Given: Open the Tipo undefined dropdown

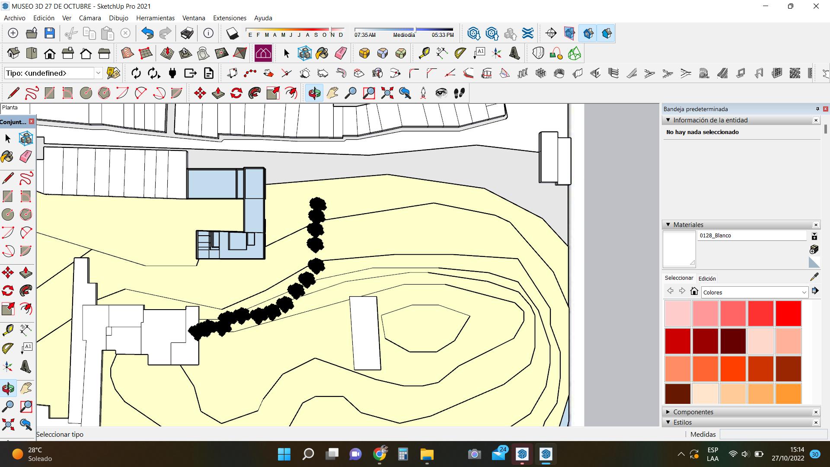Looking at the screenshot, I should coord(98,73).
